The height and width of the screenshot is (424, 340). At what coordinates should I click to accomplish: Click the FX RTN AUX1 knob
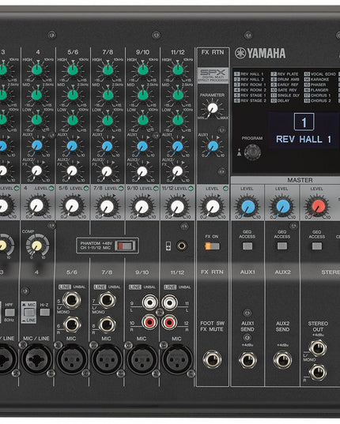[x=213, y=146]
